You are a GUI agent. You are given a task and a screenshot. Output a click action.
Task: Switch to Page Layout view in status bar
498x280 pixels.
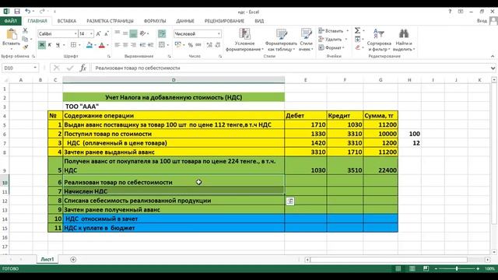coord(412,268)
